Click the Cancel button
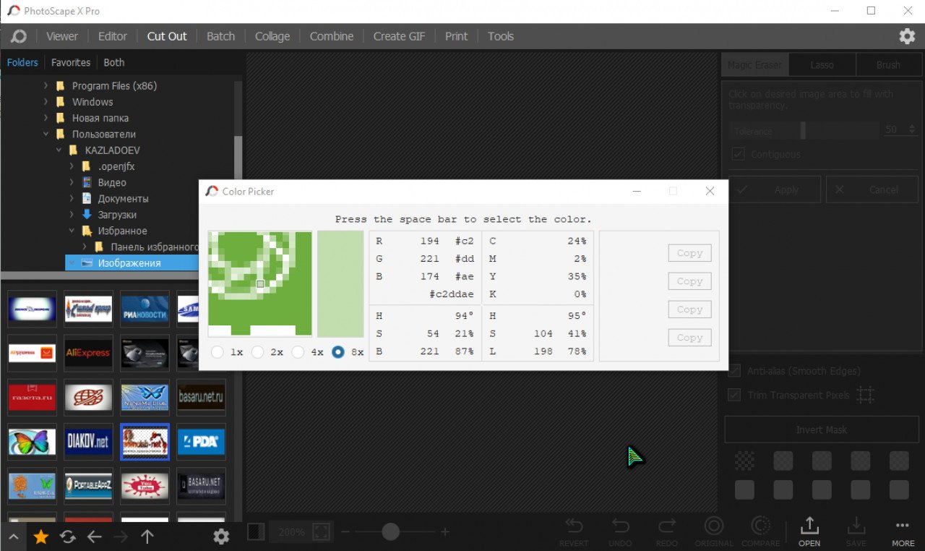The width and height of the screenshot is (925, 551). [872, 189]
